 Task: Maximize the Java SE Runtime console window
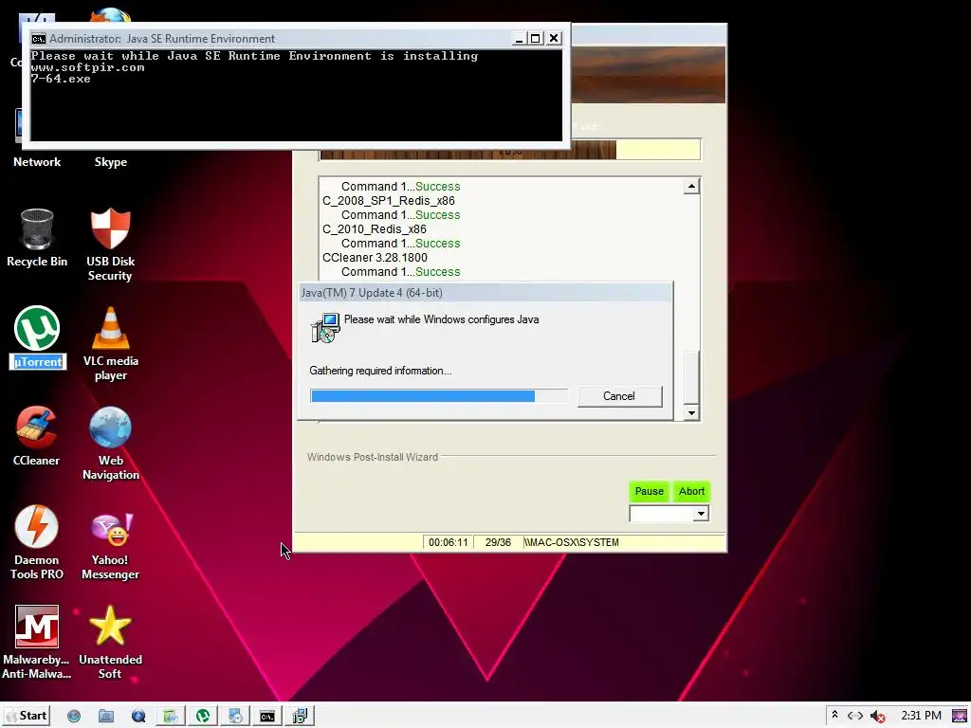(536, 38)
